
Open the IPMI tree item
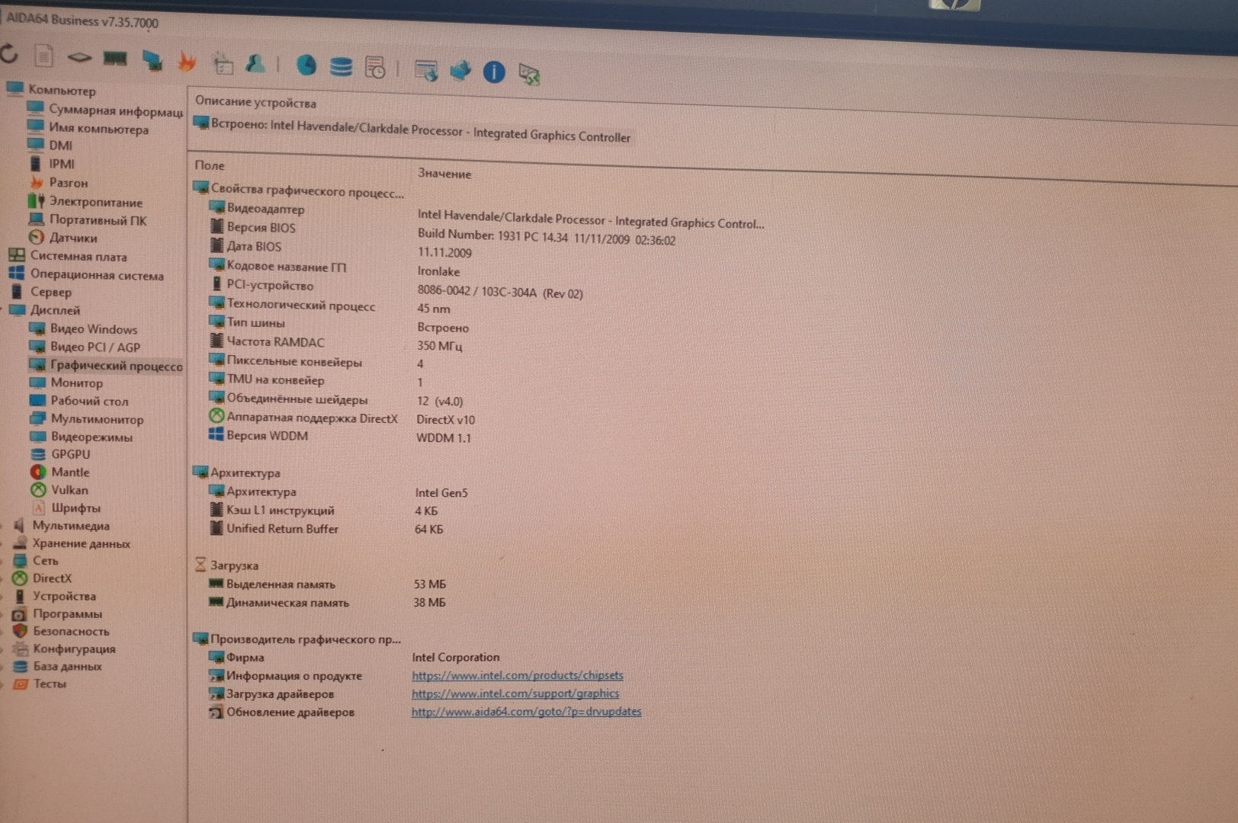point(52,163)
